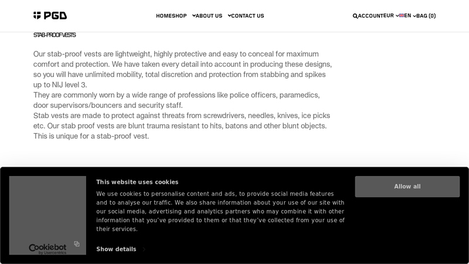469x264 pixels.
Task: Expand the ABOUT US menu chevron
Action: [229, 16]
